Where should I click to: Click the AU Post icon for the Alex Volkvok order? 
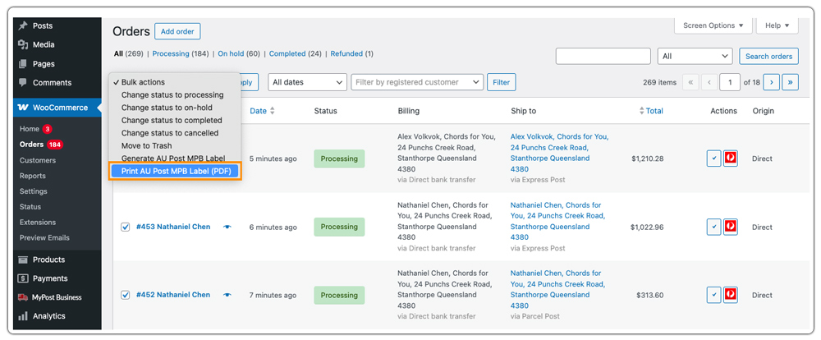click(x=731, y=159)
